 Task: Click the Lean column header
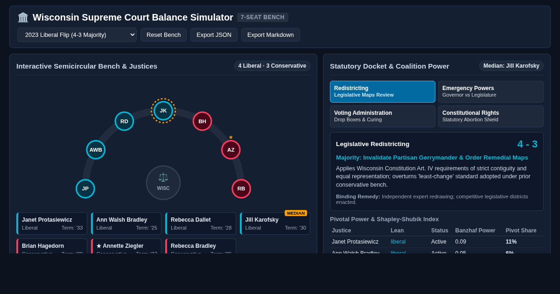coord(397,231)
